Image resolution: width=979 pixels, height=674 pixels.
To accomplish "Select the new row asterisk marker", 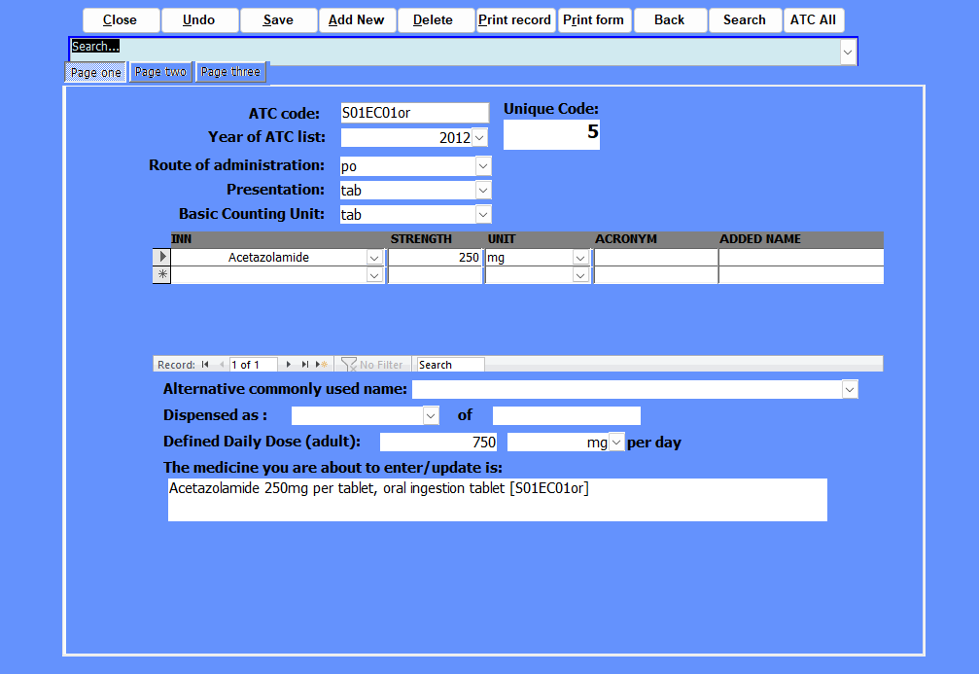I will click(162, 275).
